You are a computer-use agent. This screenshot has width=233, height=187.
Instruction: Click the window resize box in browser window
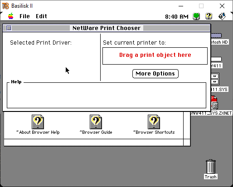187,142
